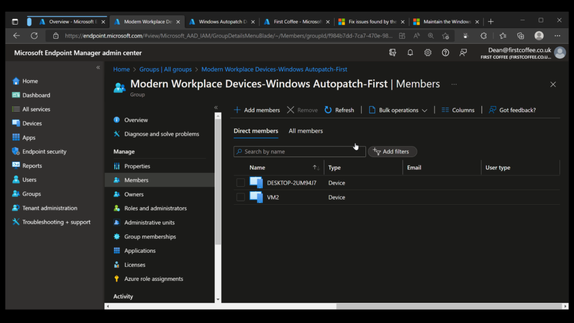Select the VM2 device checkbox
Viewport: 574px width, 323px height.
(x=240, y=197)
